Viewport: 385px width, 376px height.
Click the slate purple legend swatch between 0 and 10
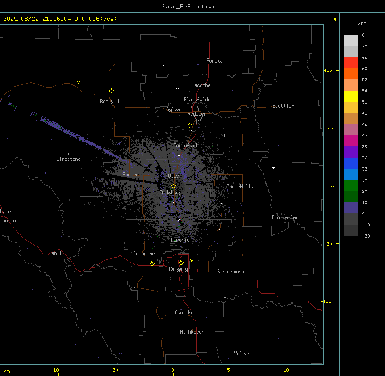click(351, 208)
